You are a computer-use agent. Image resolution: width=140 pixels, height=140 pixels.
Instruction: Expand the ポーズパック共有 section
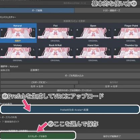coord(9,117)
